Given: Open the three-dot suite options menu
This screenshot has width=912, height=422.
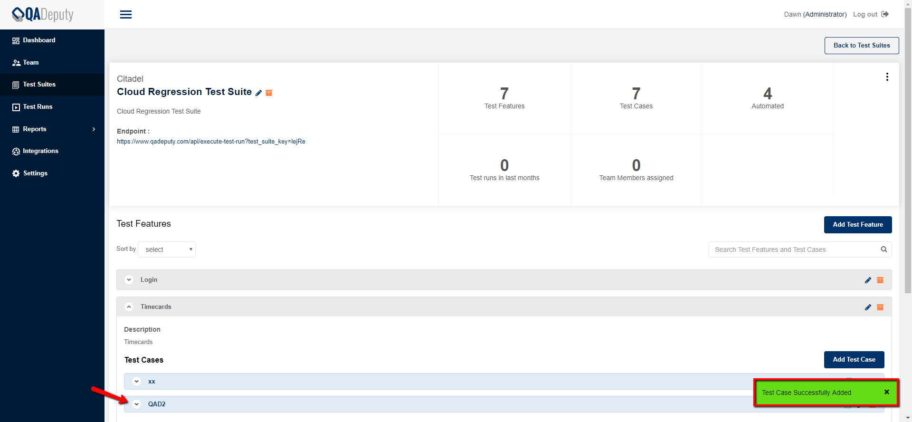Looking at the screenshot, I should pos(887,77).
